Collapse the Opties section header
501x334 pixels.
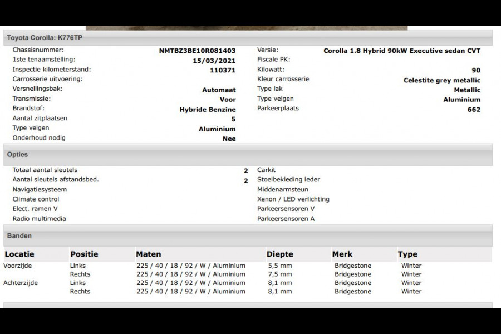18,154
